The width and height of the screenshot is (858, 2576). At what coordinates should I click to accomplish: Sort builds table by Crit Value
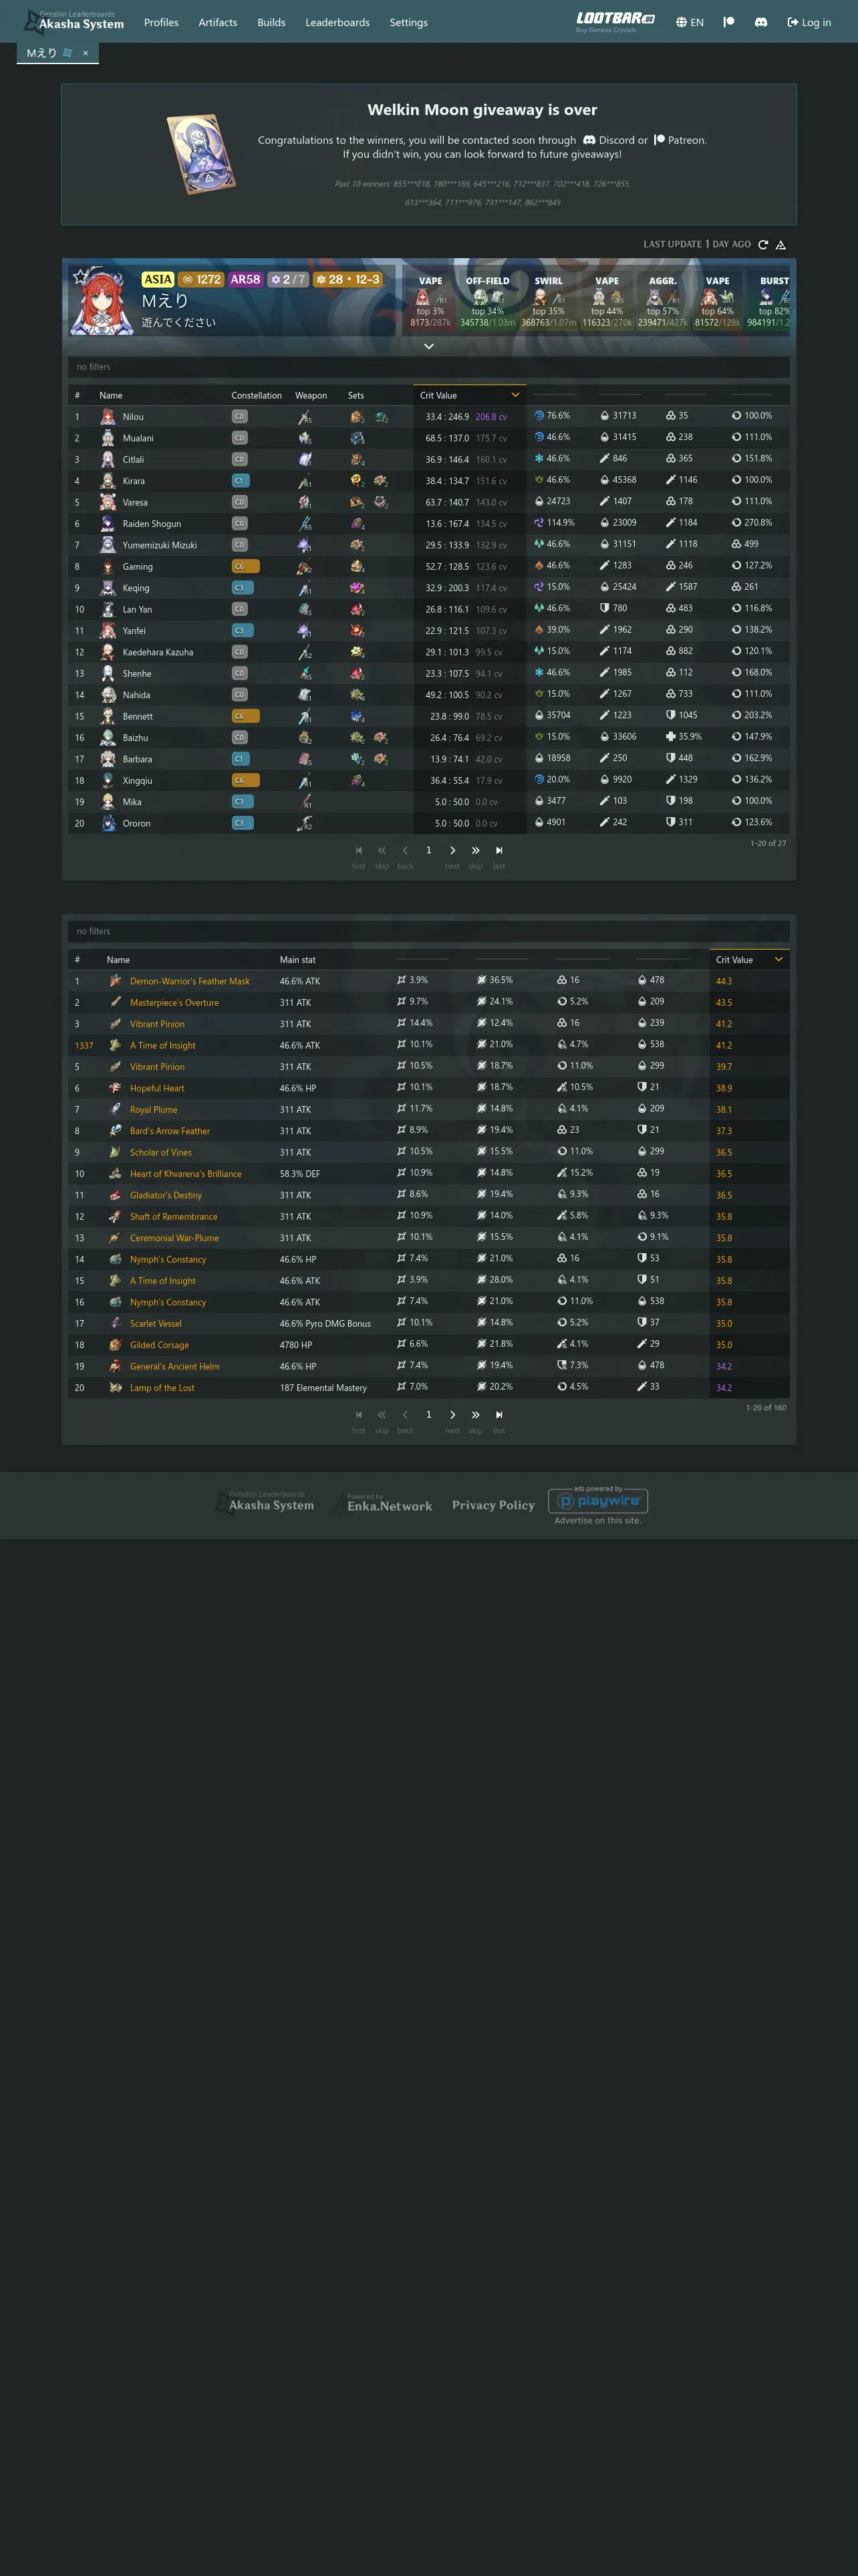[x=470, y=395]
